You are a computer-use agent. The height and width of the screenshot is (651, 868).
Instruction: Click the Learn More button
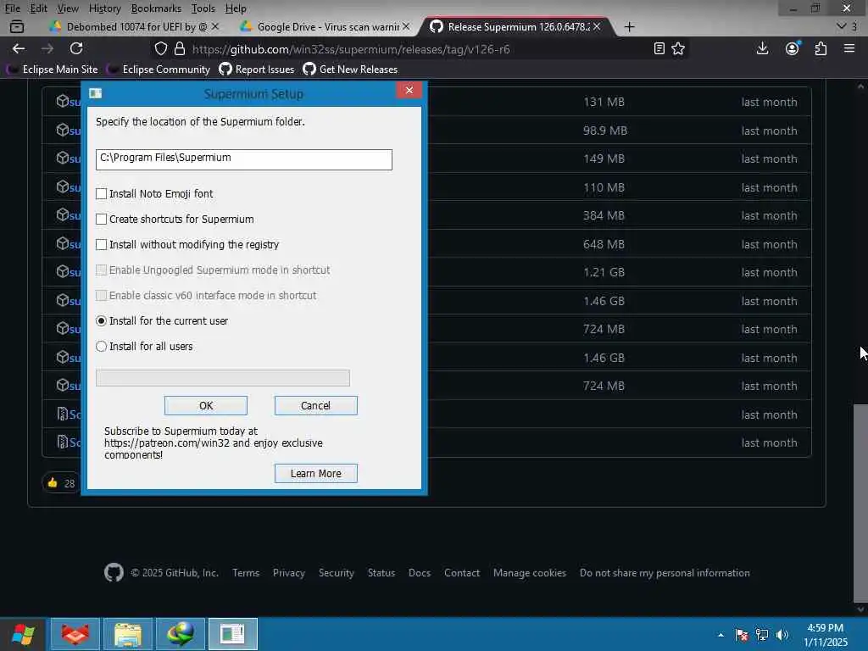point(315,473)
